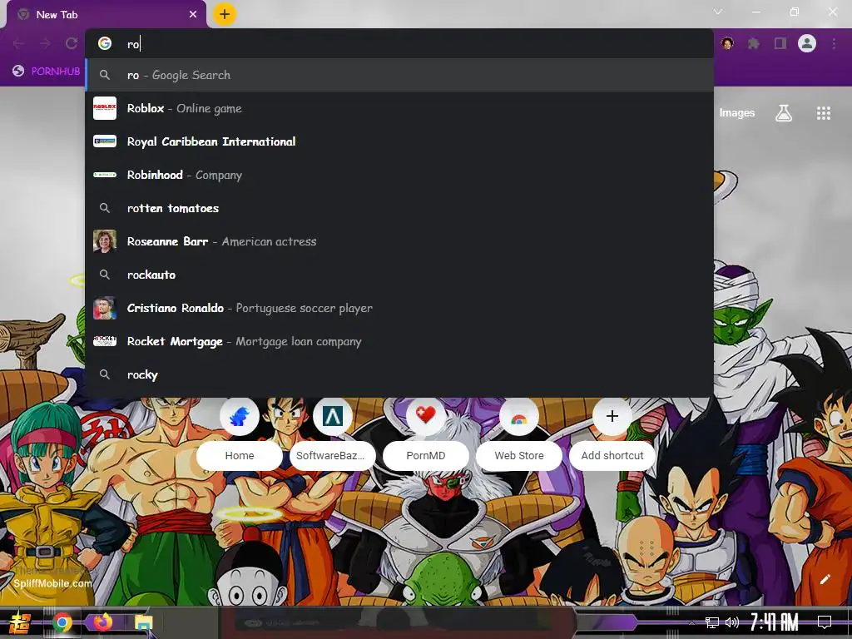
Task: Click the Google logo icon in the address bar
Action: [x=105, y=43]
